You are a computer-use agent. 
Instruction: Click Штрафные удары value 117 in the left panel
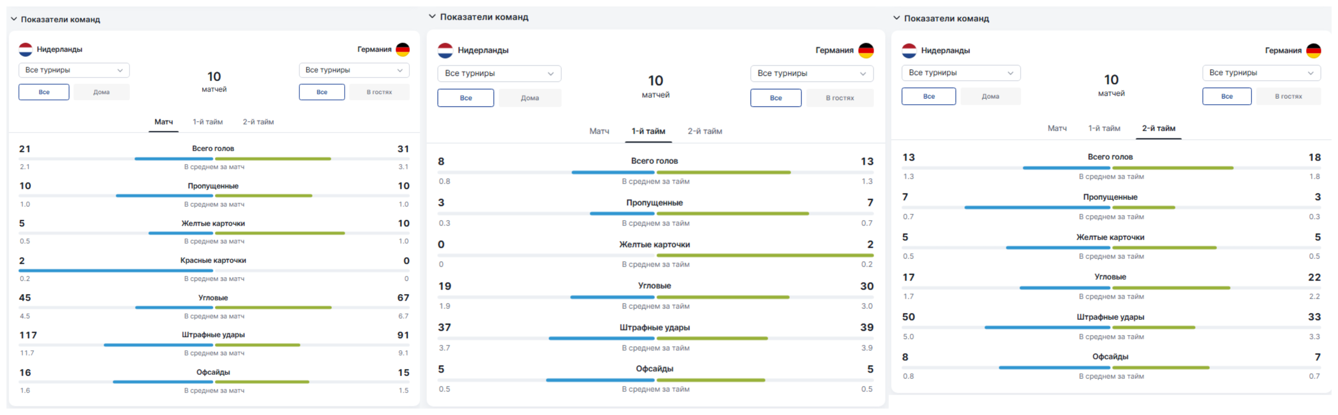click(28, 335)
